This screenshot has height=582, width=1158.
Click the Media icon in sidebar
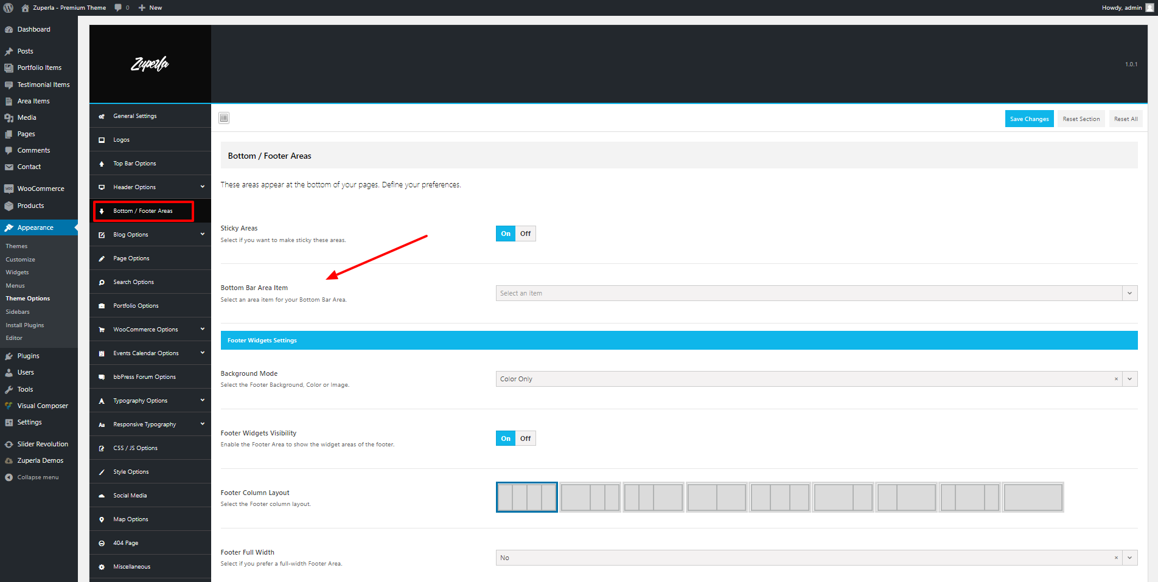click(9, 117)
